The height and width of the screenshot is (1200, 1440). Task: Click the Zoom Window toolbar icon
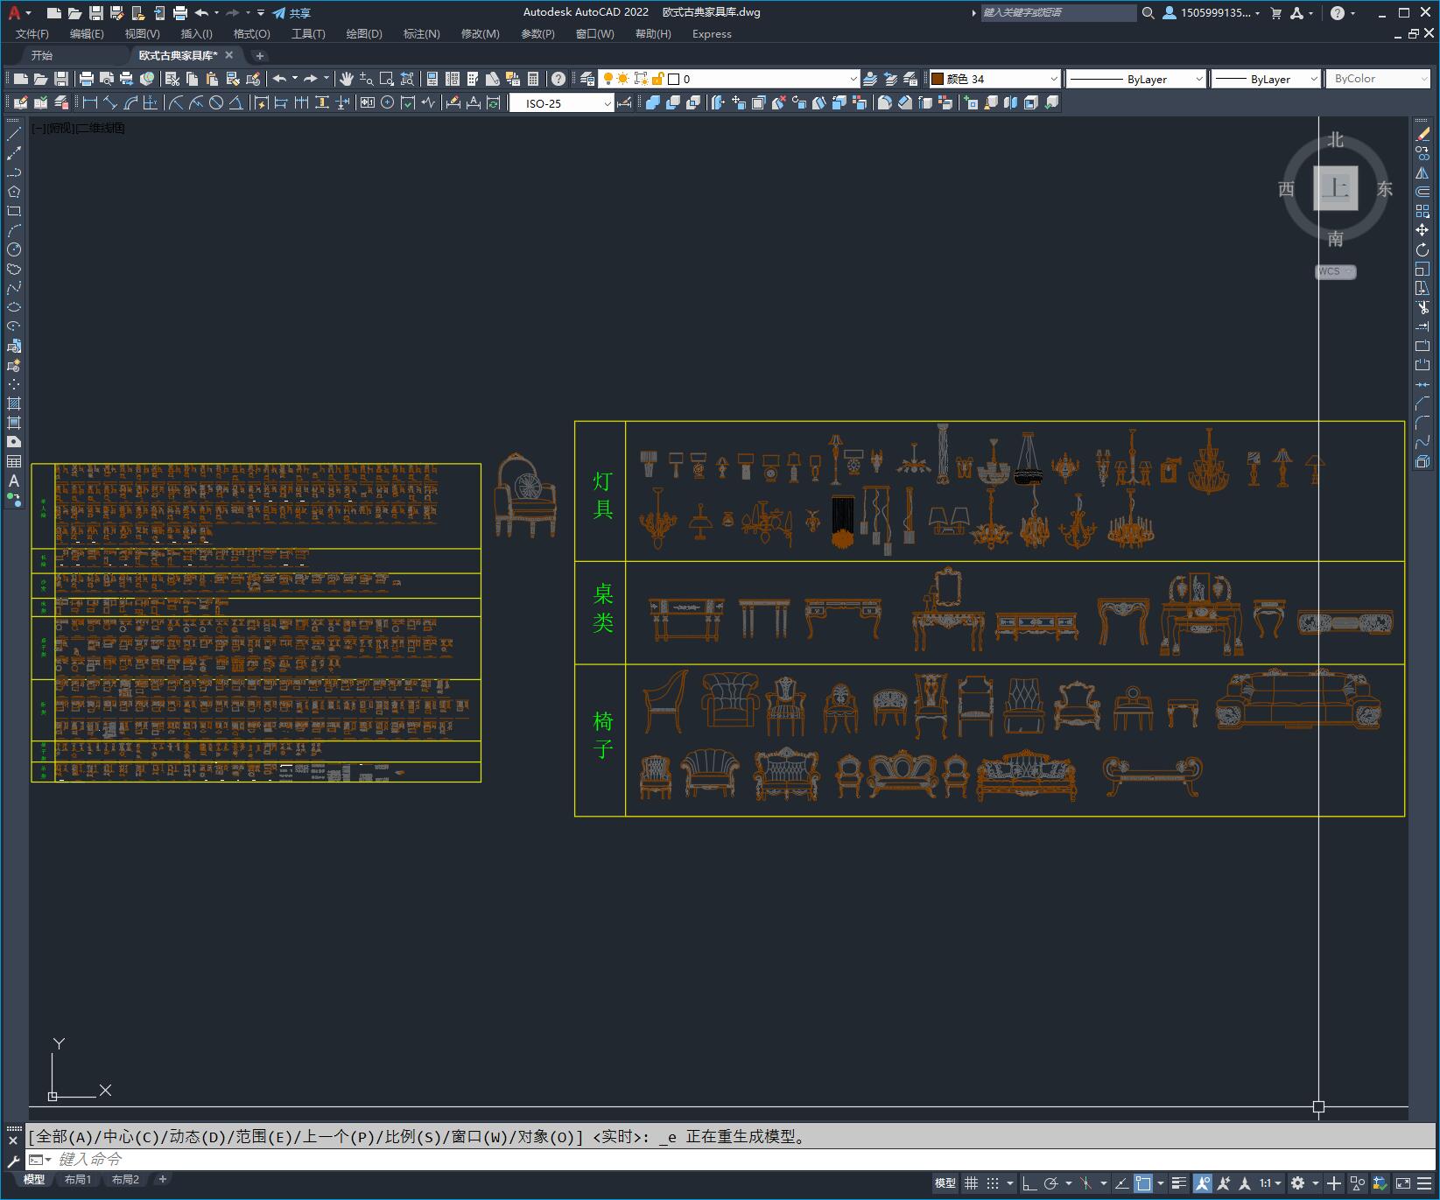point(387,79)
